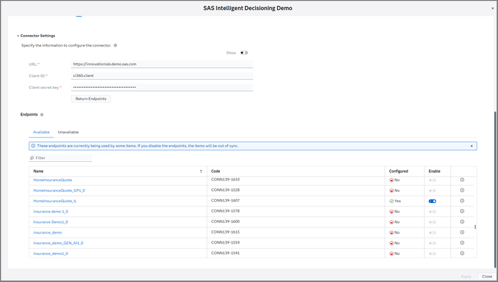Open the insurance_demo1_0 link
498x282 pixels.
(51, 253)
